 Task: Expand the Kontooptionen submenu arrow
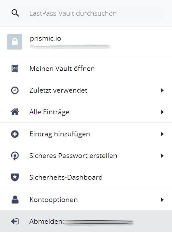162,200
